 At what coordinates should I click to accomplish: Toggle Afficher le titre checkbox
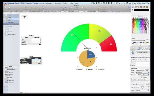coord(132,58)
